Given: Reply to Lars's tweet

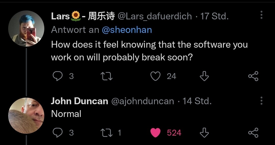Looking at the screenshot, I should (58, 76).
